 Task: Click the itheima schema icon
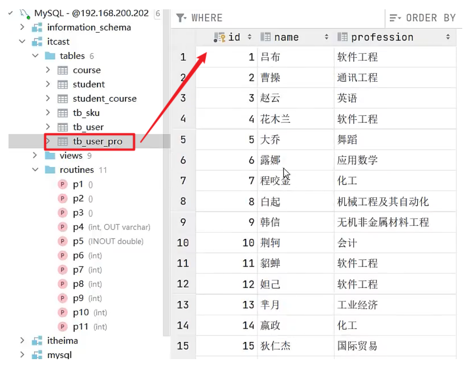tap(37, 341)
